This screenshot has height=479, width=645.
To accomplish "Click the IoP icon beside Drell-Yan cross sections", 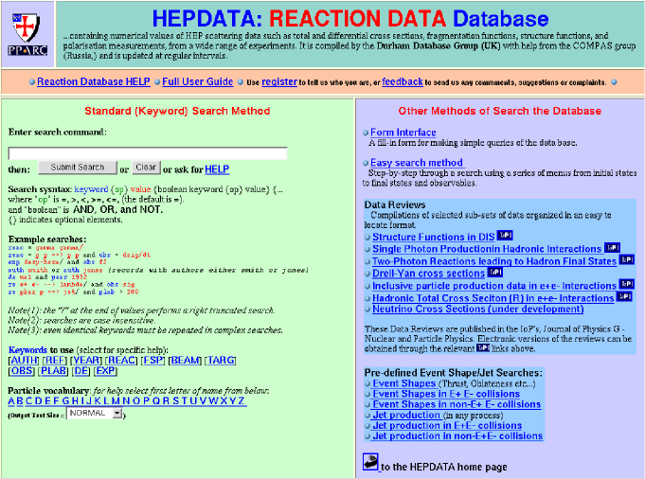I will 494,273.
